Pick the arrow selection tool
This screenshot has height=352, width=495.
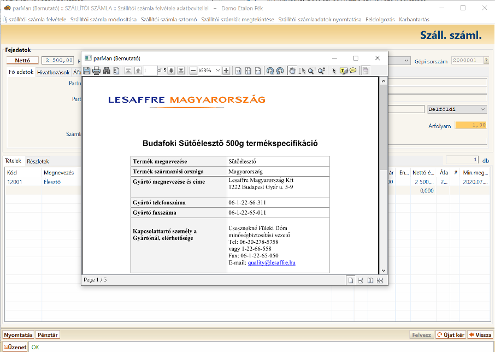pyautogui.click(x=334, y=71)
